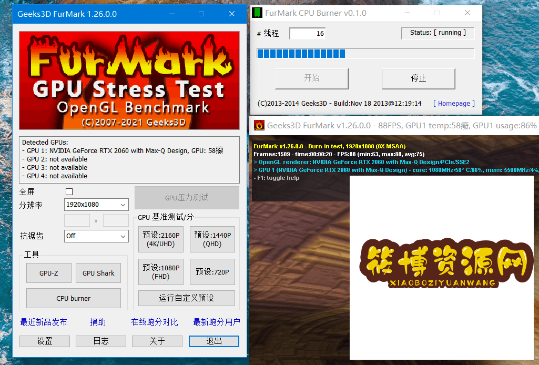The height and width of the screenshot is (365, 539).
Task: Open the 最近新品发布 link
Action: (44, 322)
